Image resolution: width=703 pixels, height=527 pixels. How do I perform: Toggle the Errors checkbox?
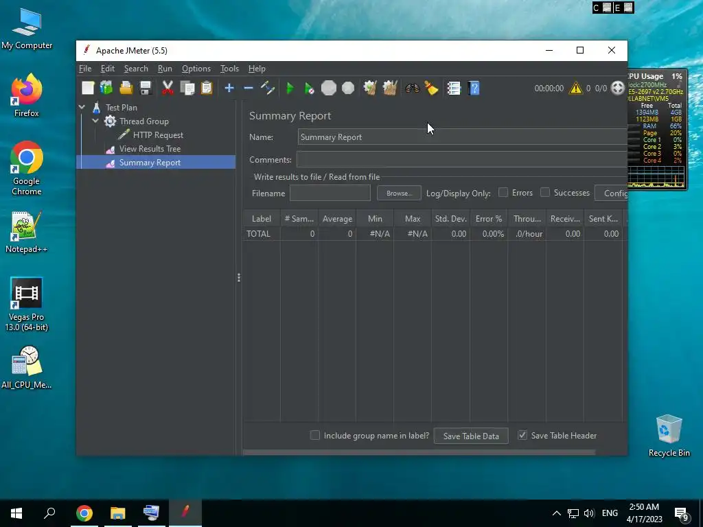tap(503, 192)
